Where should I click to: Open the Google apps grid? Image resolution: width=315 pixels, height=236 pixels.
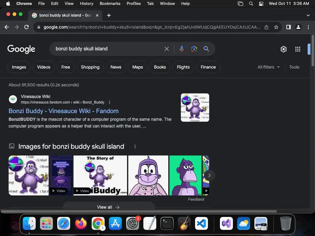298,49
